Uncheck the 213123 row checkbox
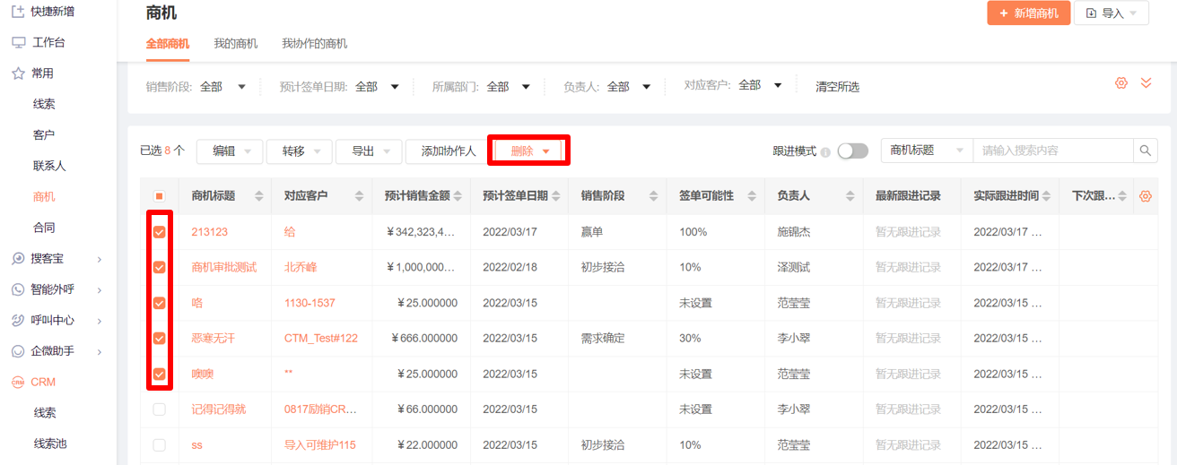 pyautogui.click(x=160, y=232)
